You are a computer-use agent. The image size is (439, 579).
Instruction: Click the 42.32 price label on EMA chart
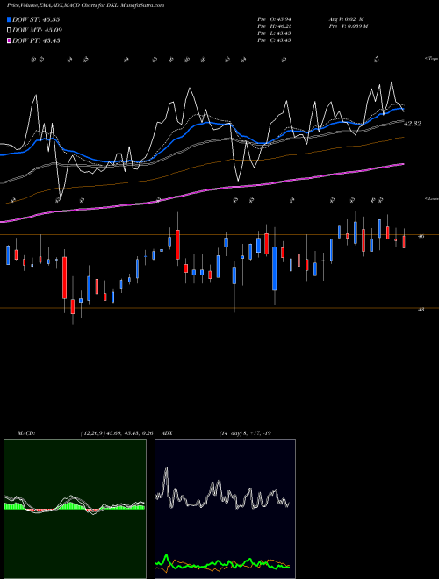(x=413, y=124)
